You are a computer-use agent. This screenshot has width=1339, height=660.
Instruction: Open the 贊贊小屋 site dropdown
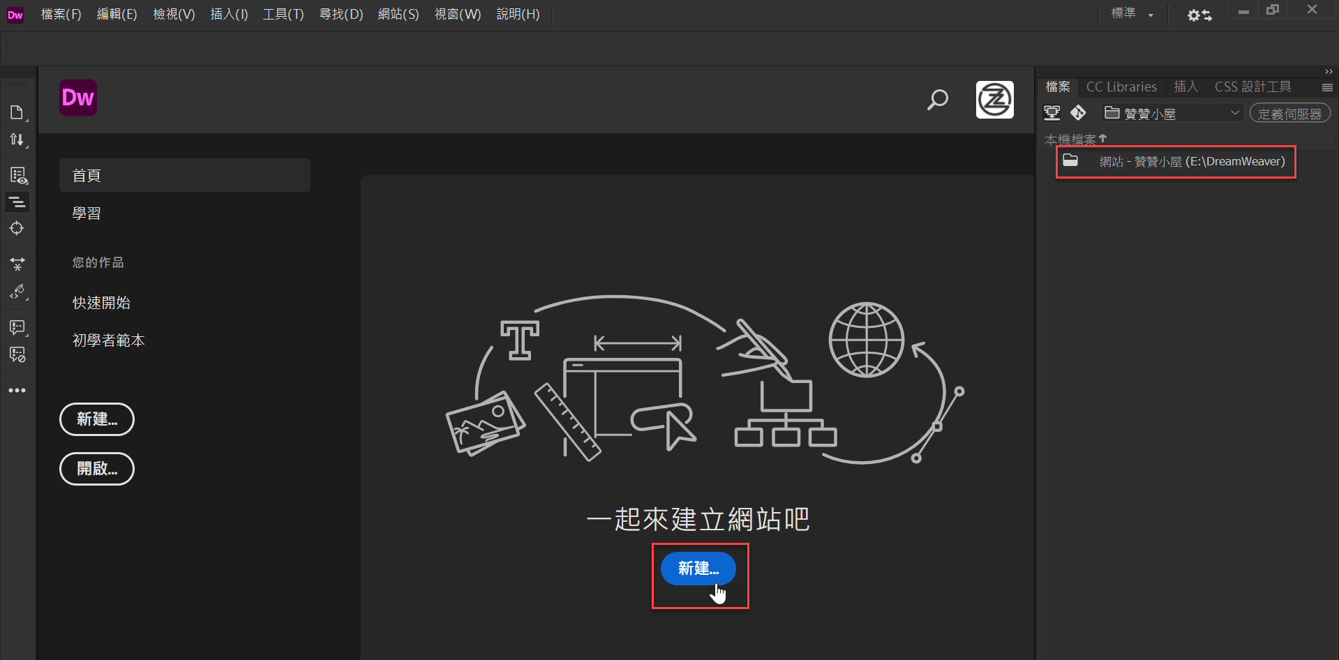[1172, 112]
